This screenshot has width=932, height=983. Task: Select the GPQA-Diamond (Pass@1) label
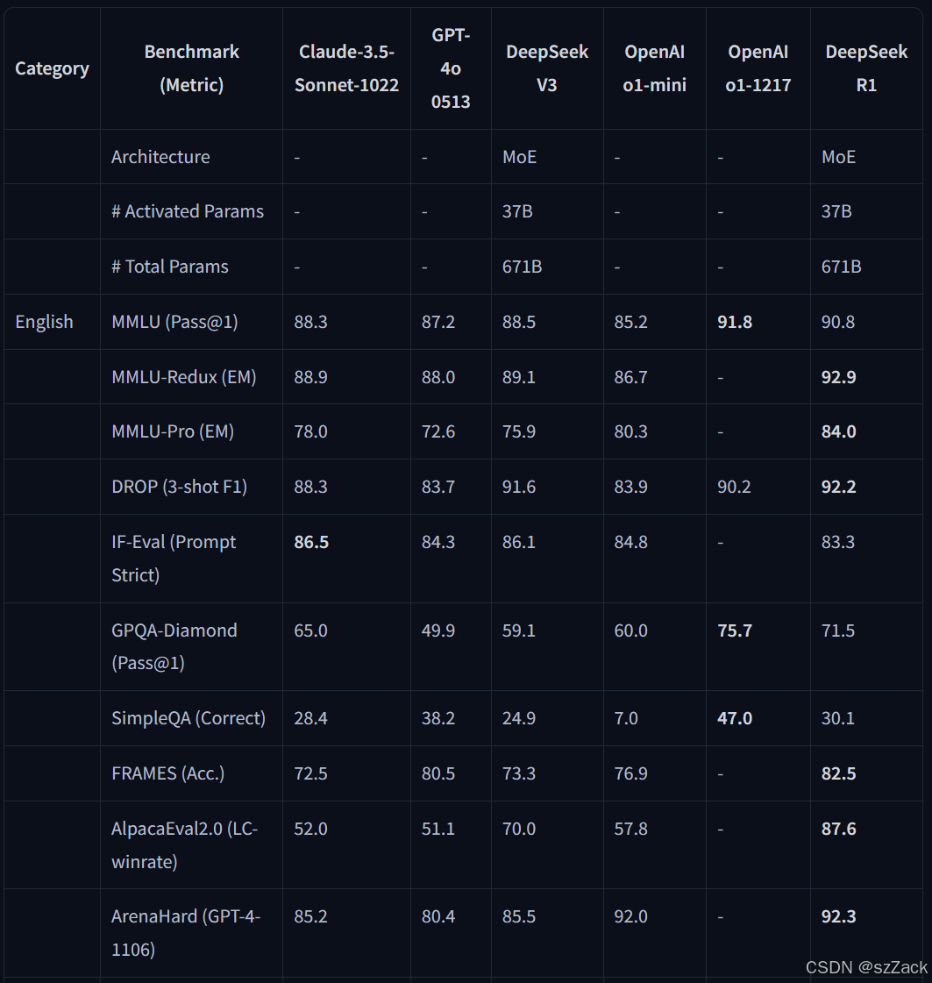click(x=174, y=646)
